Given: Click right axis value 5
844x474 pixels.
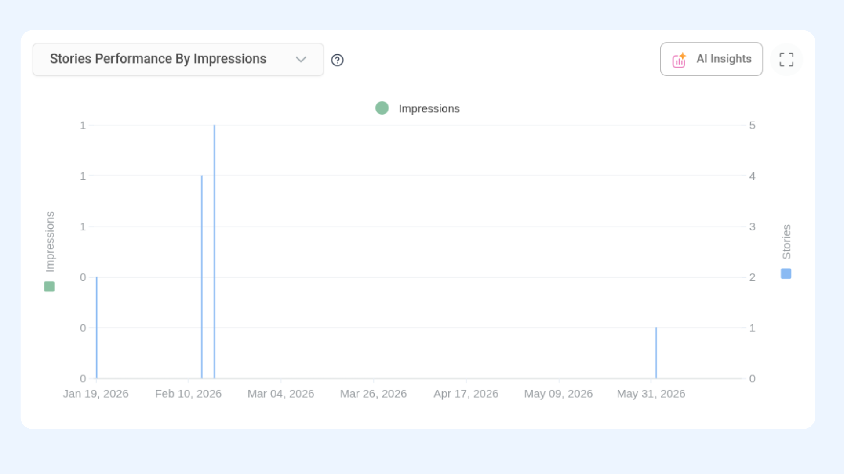Looking at the screenshot, I should pos(752,126).
